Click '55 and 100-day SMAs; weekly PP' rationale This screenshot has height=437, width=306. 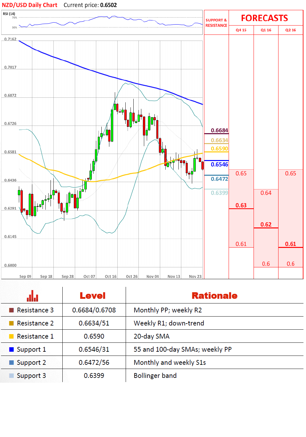point(183,350)
